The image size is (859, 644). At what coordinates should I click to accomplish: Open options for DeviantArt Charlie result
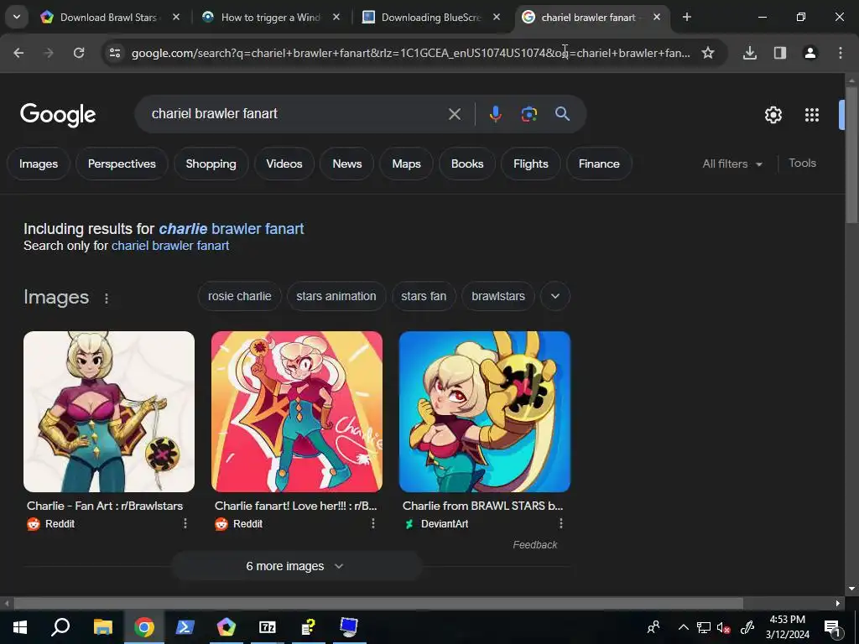pyautogui.click(x=561, y=523)
